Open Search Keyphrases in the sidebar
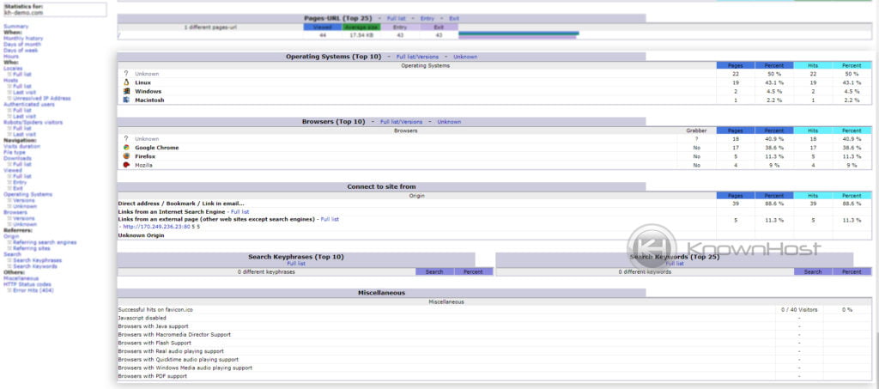 [x=38, y=261]
